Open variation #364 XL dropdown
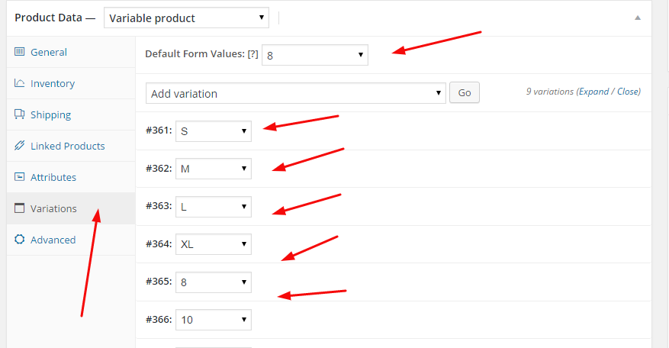 coord(213,245)
